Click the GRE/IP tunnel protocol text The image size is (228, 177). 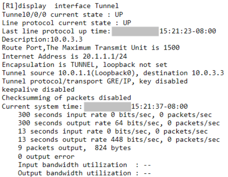click(x=119, y=81)
